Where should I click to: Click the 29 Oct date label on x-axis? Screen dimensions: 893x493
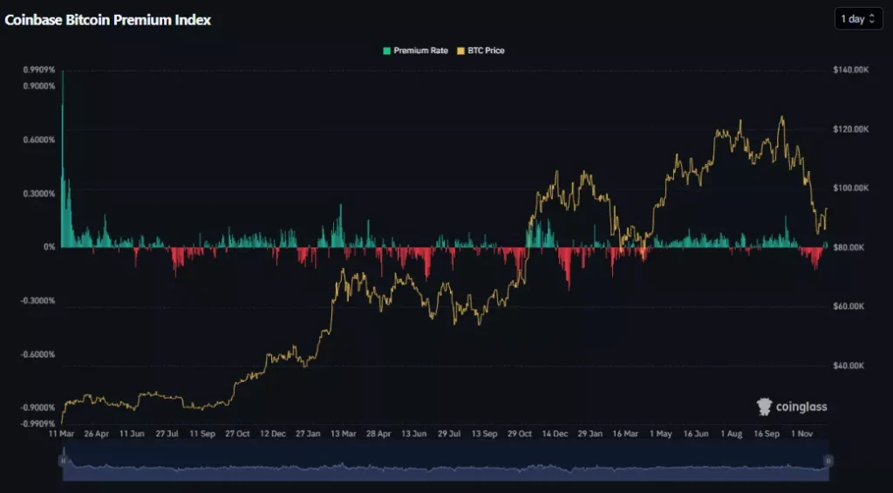[x=520, y=434]
